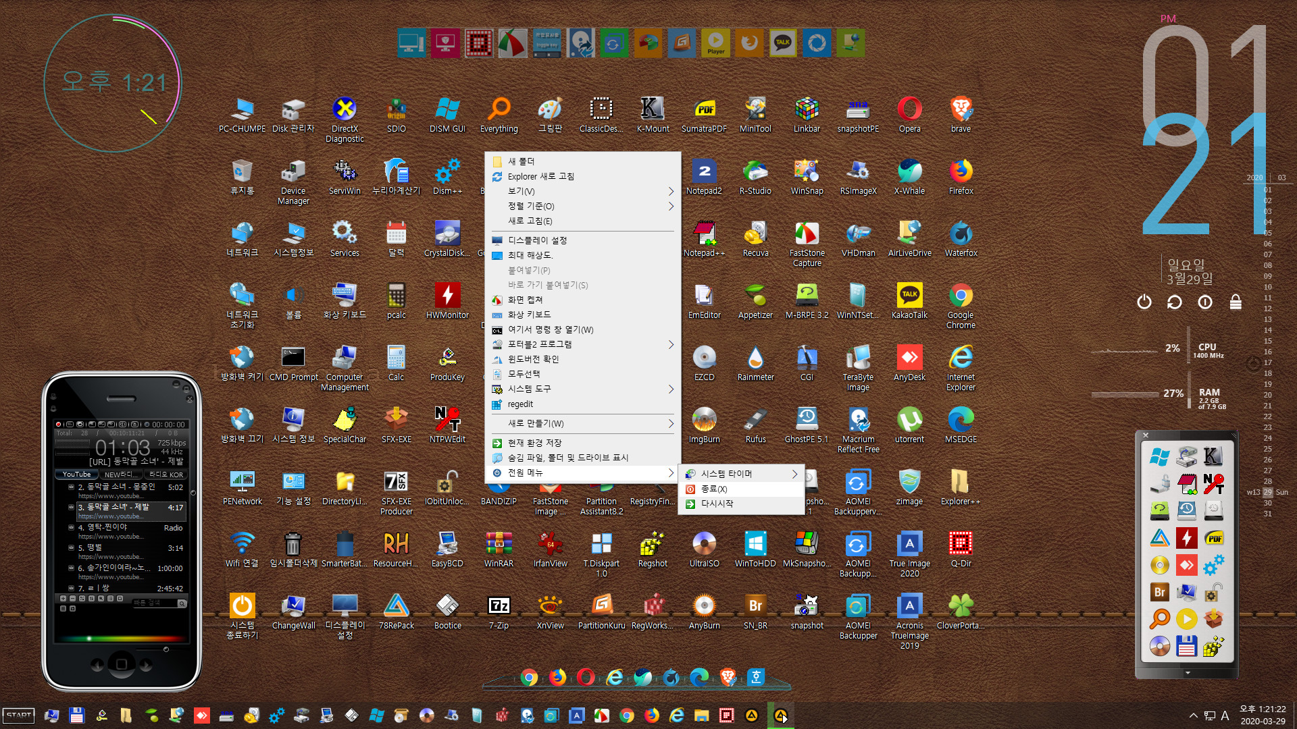Open the CrystalDisk desktop icon
This screenshot has height=729, width=1297.
click(447, 239)
